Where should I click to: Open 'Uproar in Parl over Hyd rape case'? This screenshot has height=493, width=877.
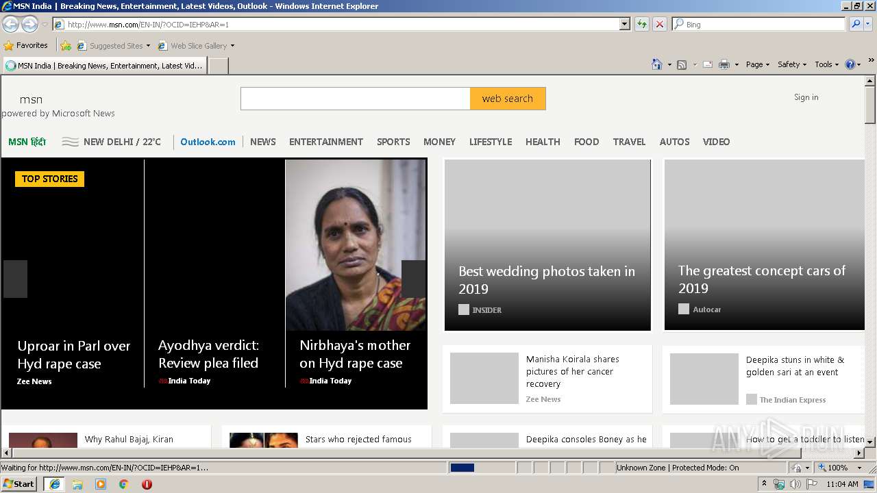pos(74,355)
